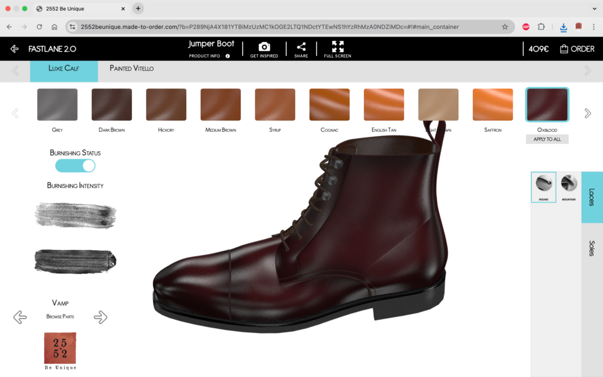Click the Product Info i icon

pyautogui.click(x=228, y=55)
